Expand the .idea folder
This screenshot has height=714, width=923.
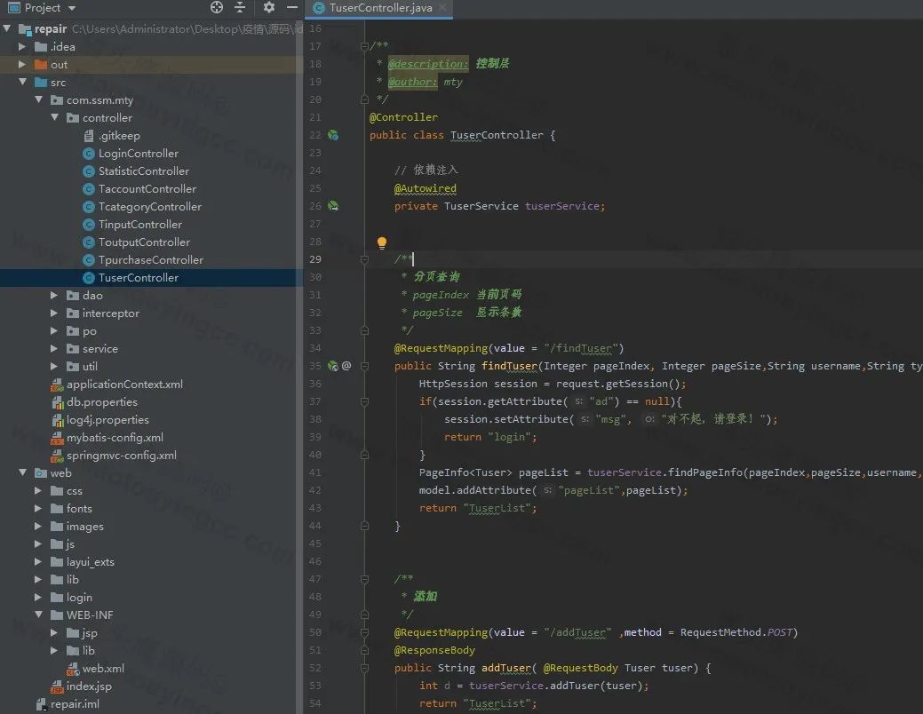point(22,46)
